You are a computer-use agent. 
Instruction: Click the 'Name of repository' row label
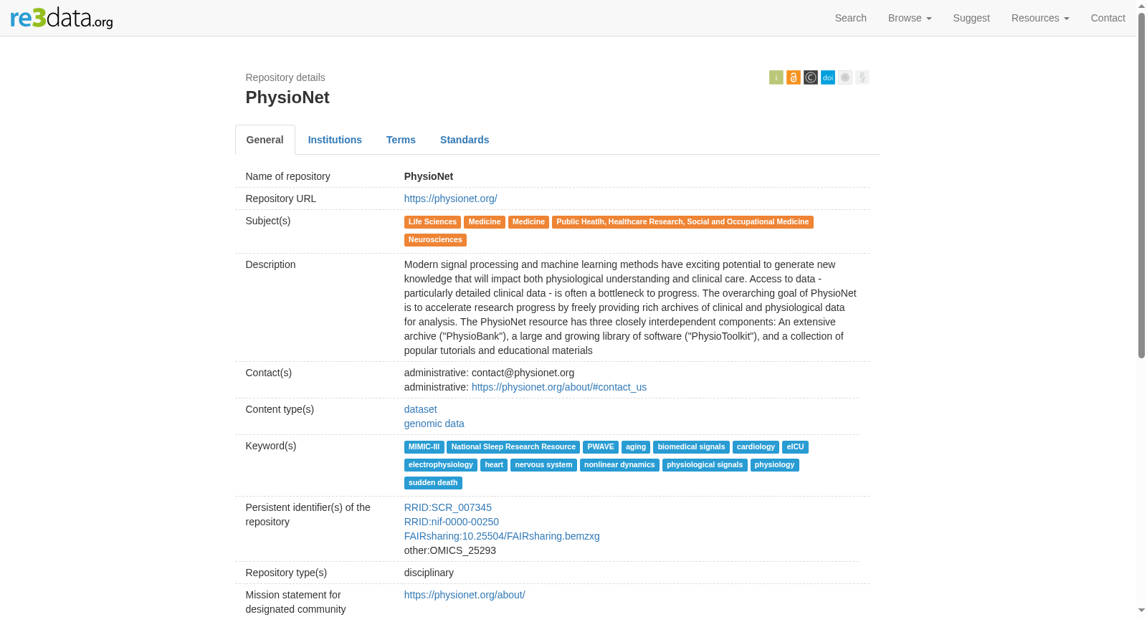288,176
